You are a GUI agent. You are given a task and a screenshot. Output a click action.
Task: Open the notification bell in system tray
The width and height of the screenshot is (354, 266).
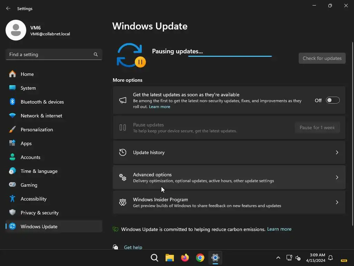pyautogui.click(x=330, y=258)
